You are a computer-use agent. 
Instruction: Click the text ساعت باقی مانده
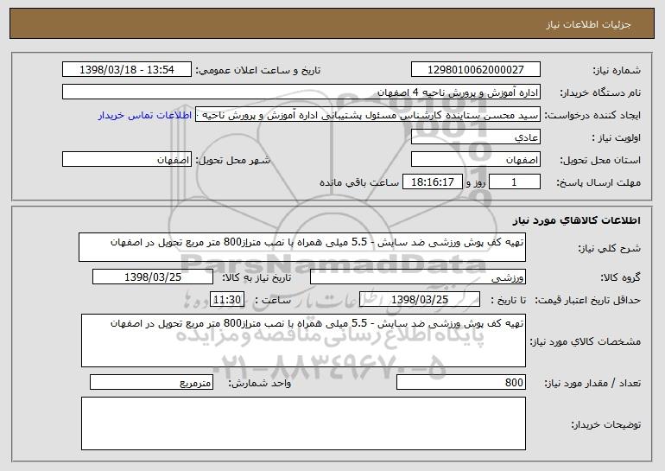(358, 182)
